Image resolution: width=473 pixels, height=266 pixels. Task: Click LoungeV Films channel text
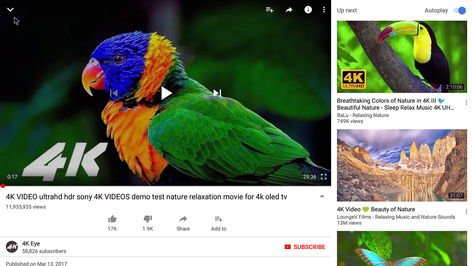coord(396,217)
